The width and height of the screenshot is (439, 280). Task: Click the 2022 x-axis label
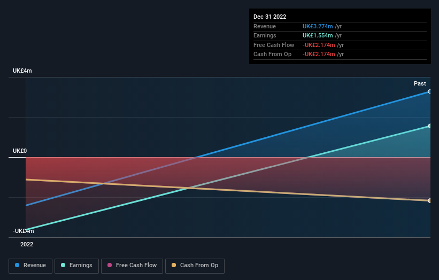pos(27,245)
